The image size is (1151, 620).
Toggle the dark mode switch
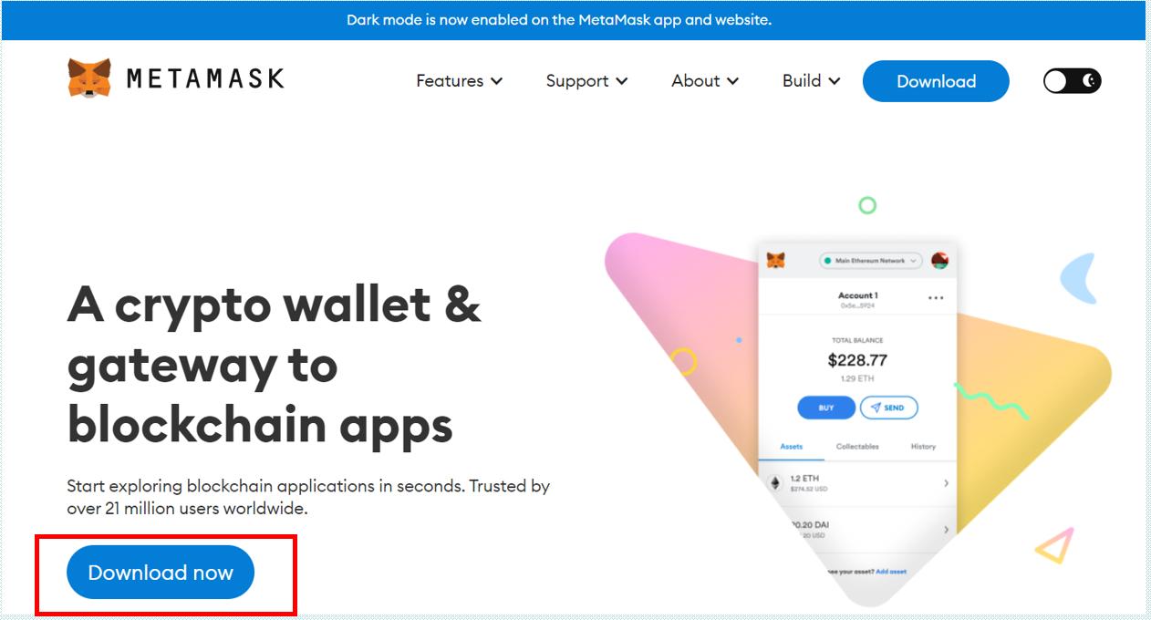1073,81
